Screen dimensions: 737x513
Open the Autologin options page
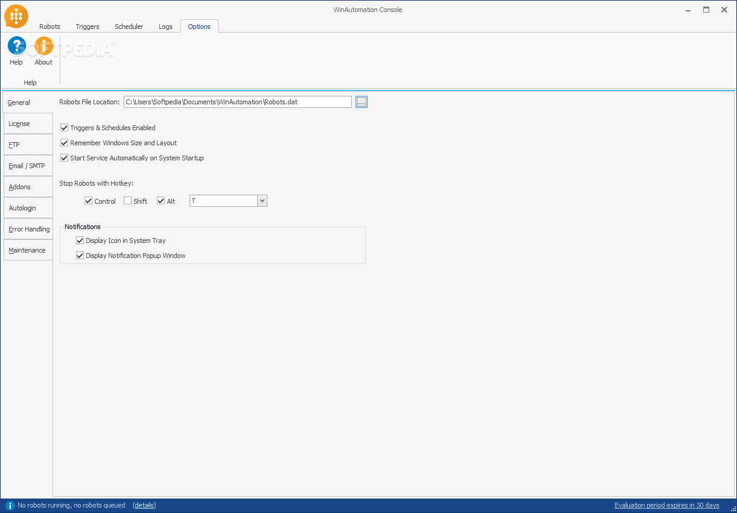tap(28, 208)
